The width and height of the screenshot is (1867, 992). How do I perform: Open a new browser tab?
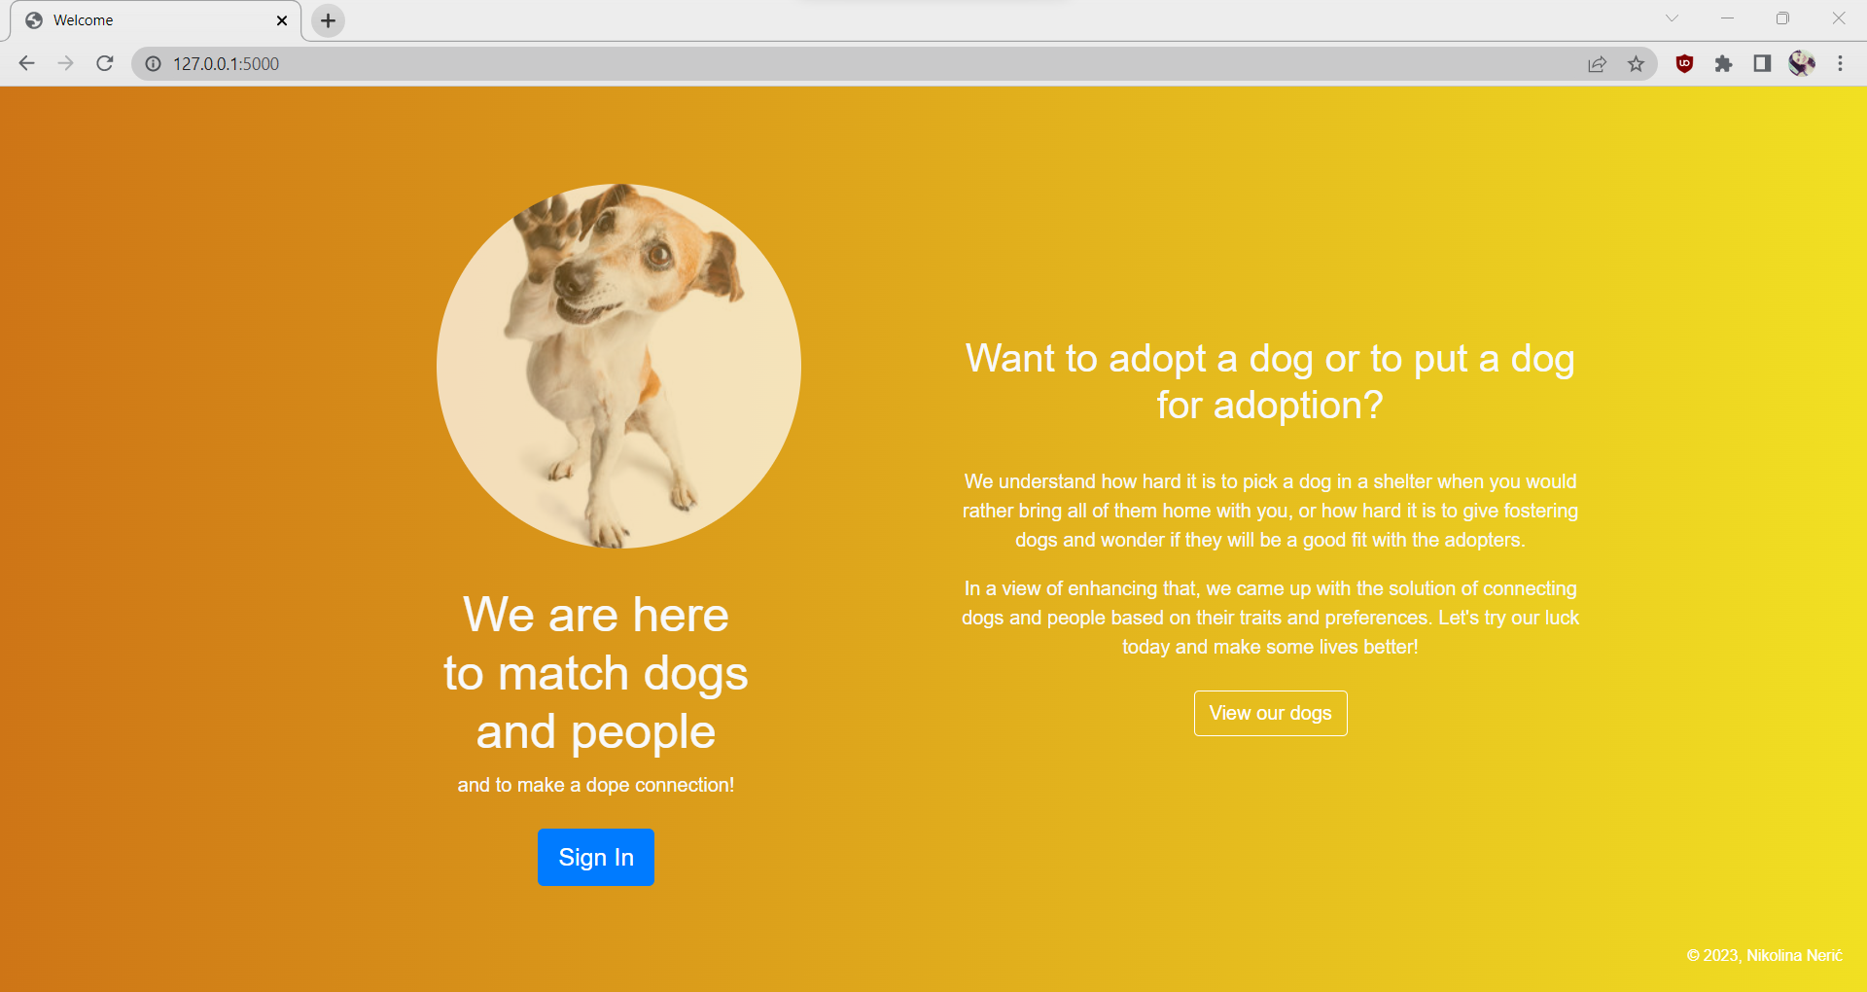tap(327, 20)
